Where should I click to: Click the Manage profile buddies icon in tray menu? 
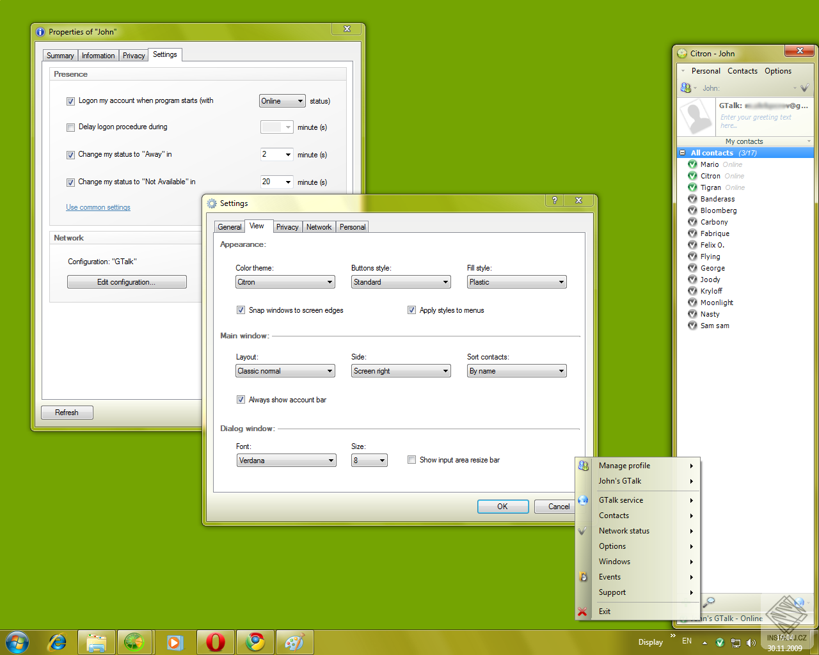(583, 466)
